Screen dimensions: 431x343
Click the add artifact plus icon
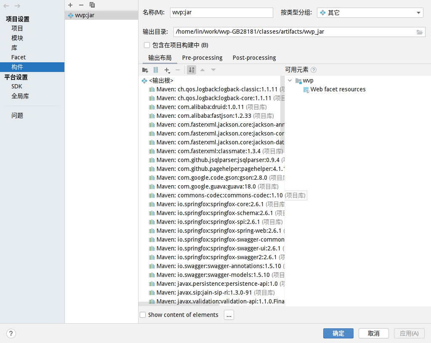pos(70,5)
